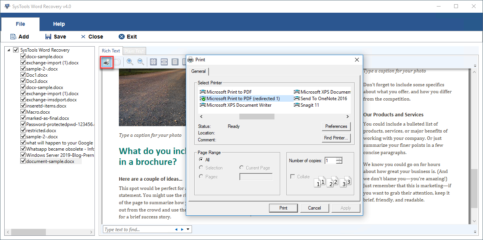Select the All page range radio button
This screenshot has width=483, height=240.
tap(201, 159)
